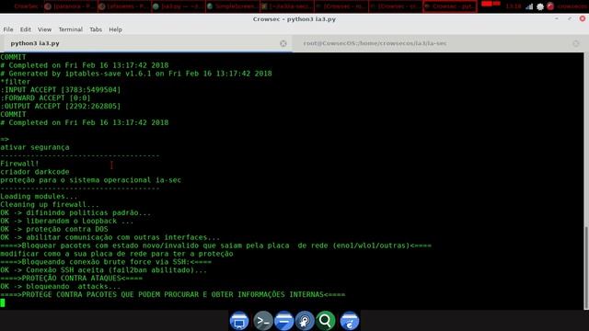Screen dimensions: 589x331
Task: Click the ':INPUT ACCEPT [3783:5499504]' line
Action: pyautogui.click(x=61, y=90)
